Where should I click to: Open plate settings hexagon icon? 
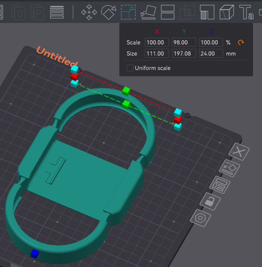[200, 218]
